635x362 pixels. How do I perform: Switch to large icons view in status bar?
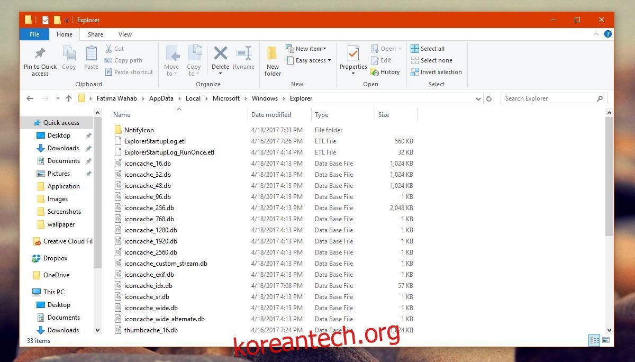tap(606, 340)
